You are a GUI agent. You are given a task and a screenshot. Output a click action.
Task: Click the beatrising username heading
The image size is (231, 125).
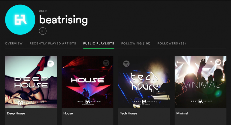coord(64,20)
